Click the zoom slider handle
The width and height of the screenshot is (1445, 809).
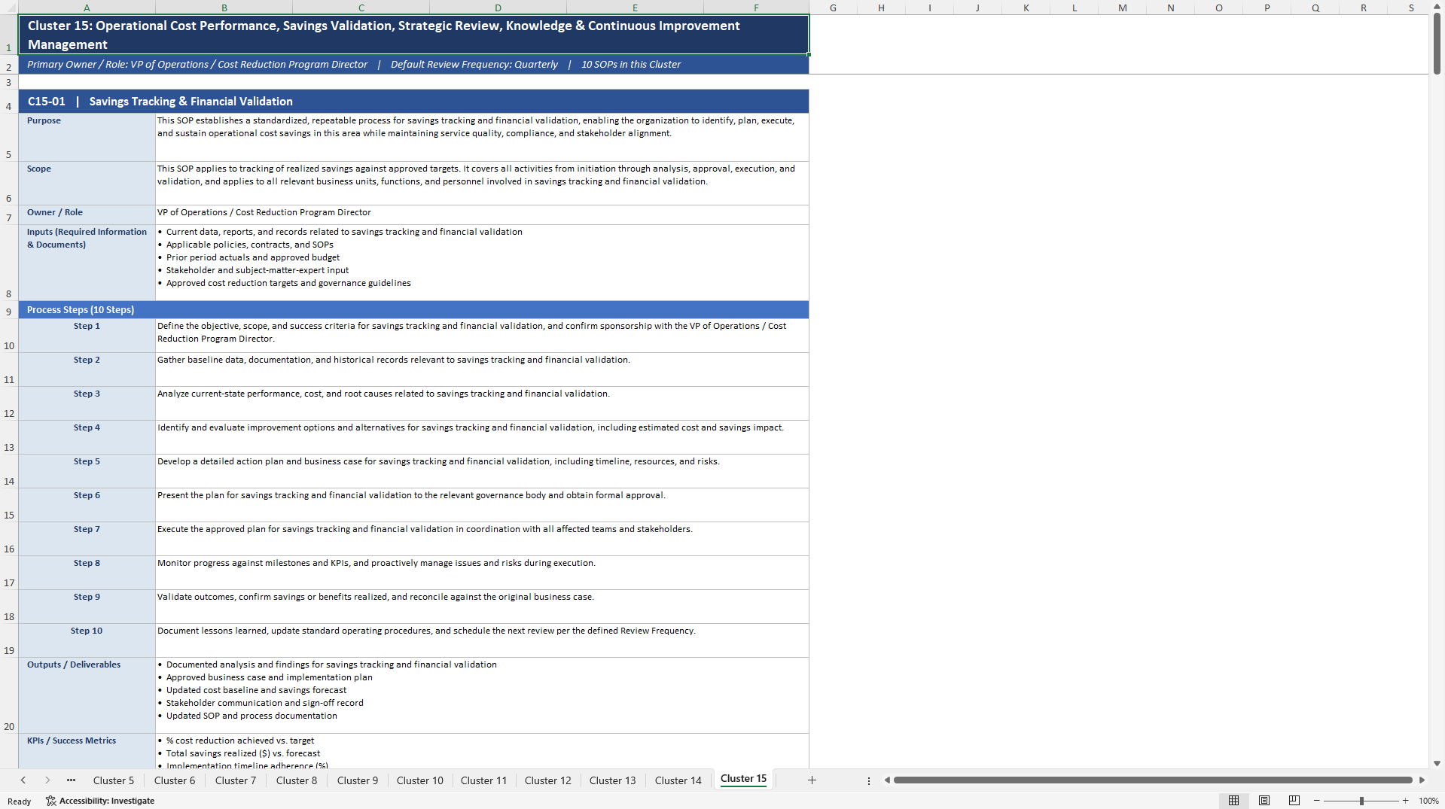tap(1361, 801)
